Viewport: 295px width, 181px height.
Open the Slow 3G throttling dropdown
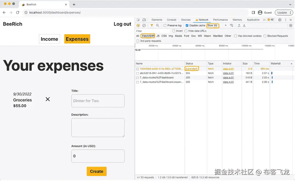click(213, 25)
